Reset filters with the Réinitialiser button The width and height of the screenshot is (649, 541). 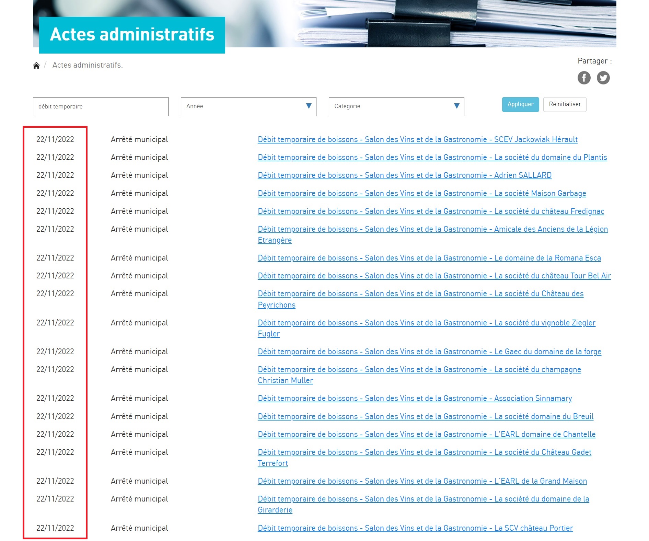pyautogui.click(x=565, y=104)
